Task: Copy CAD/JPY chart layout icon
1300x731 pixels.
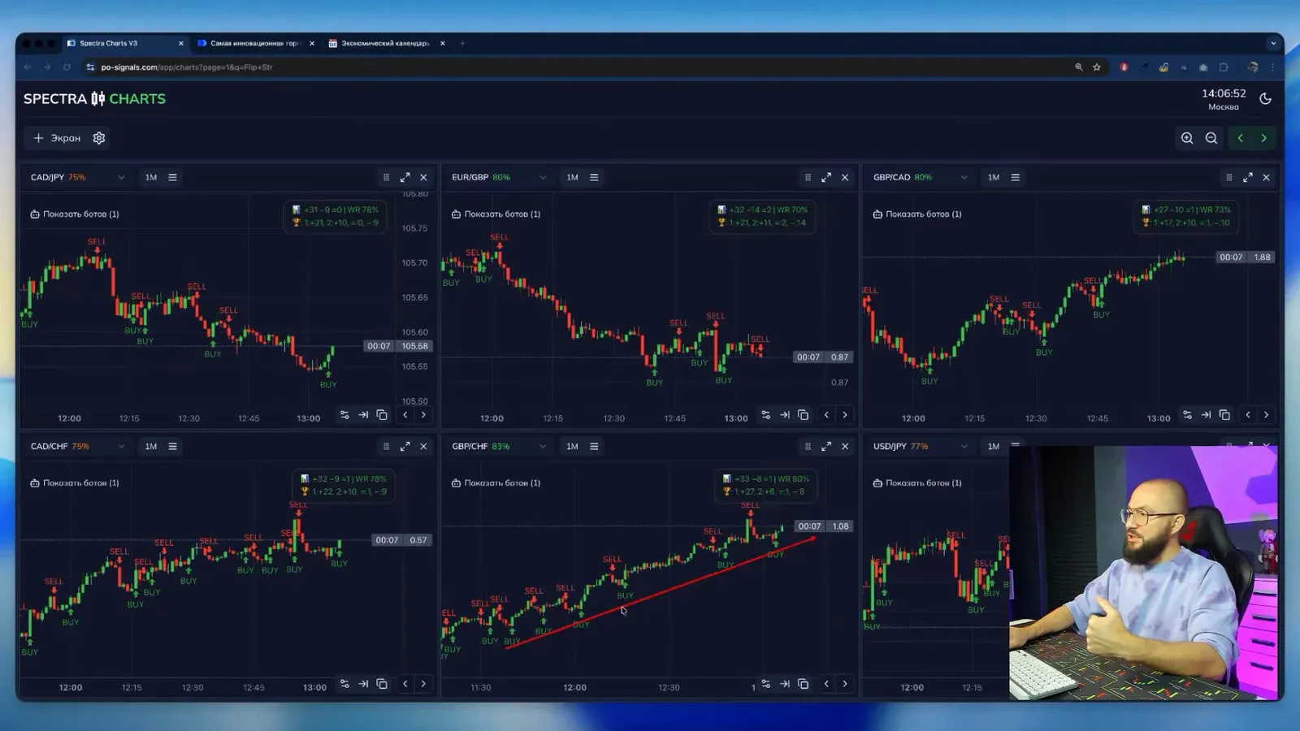Action: tap(382, 415)
